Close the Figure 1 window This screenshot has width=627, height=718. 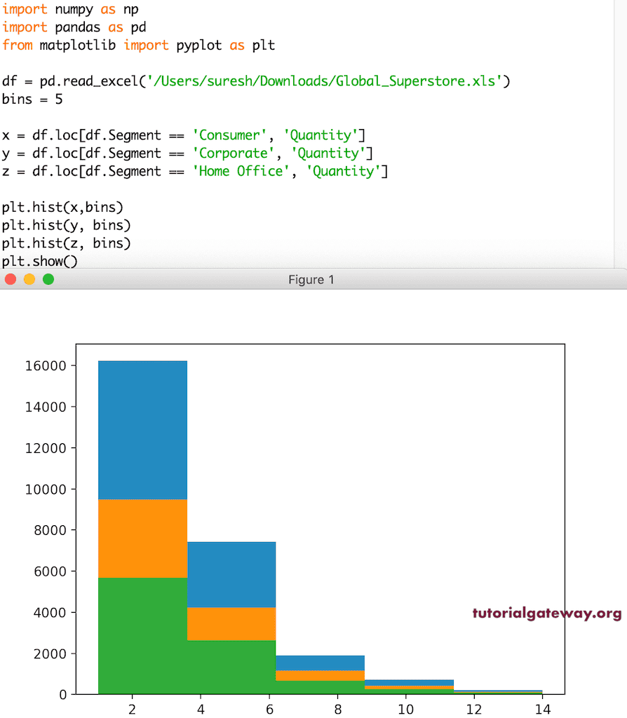pos(11,279)
